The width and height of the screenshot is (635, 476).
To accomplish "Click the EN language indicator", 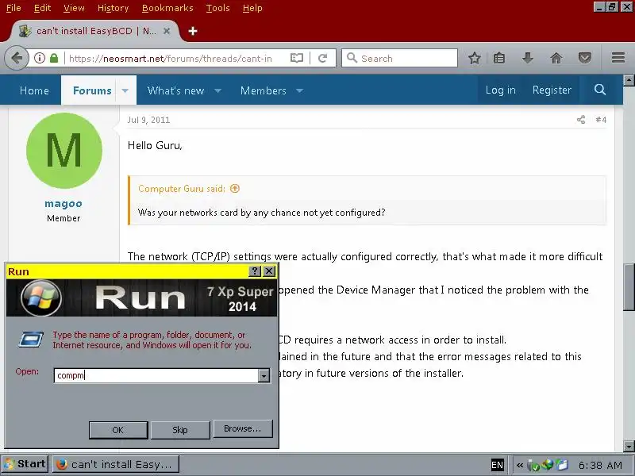I will click(x=497, y=465).
